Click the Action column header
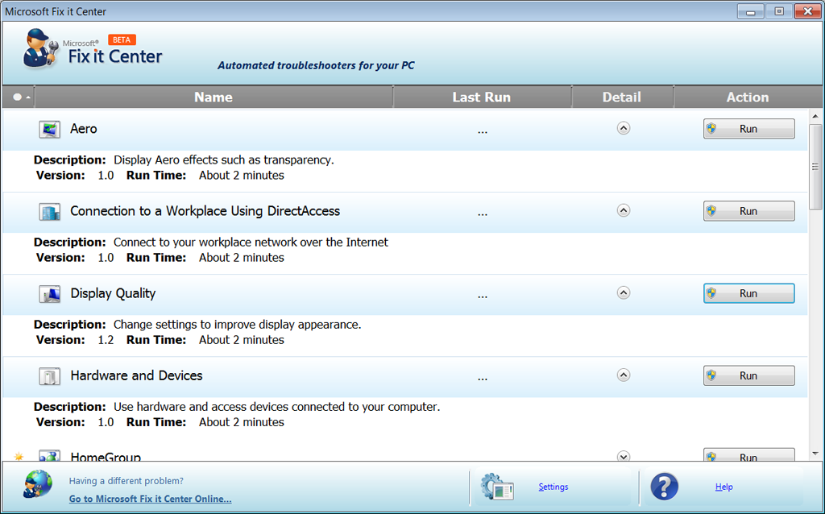825x514 pixels. (x=748, y=97)
